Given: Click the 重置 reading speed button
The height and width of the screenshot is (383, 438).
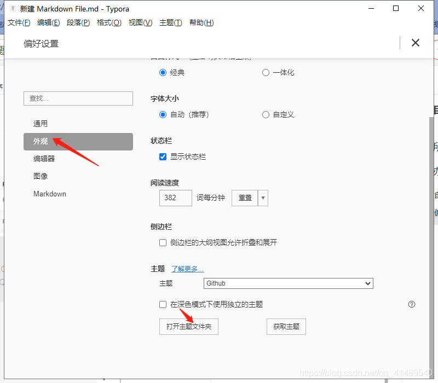Looking at the screenshot, I should (245, 198).
